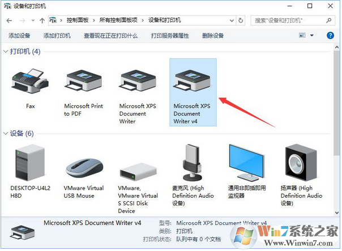Minimize the 设备和打印机 window
Screen dimensions: 342x251
(x=290, y=6)
